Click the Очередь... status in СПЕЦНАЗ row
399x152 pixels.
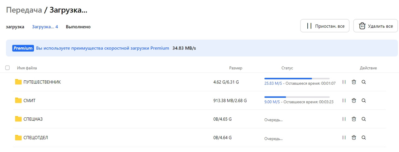pos(273,120)
